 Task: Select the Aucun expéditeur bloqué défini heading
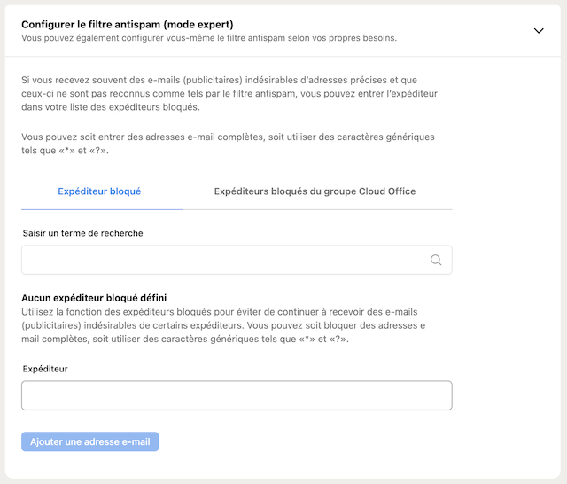(x=94, y=298)
